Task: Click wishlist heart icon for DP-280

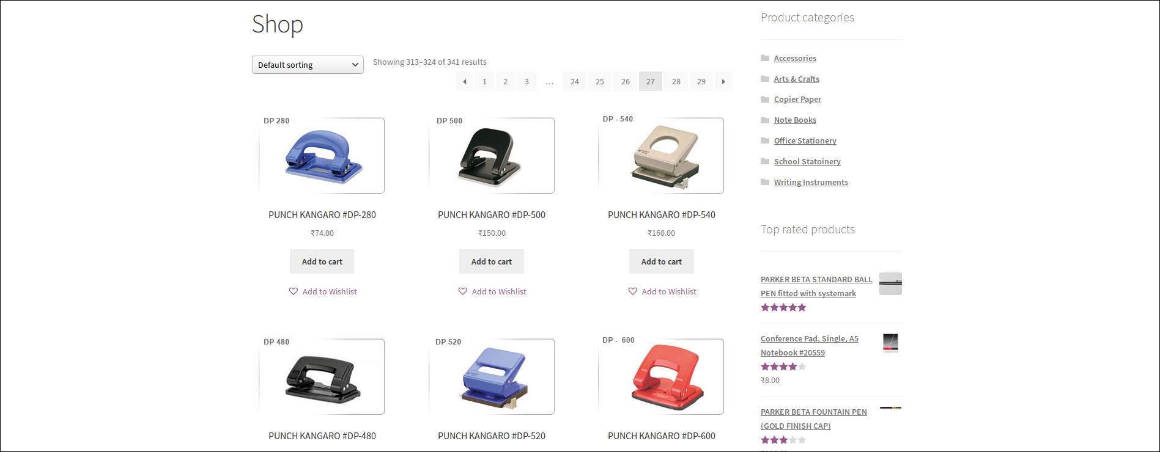Action: [294, 291]
